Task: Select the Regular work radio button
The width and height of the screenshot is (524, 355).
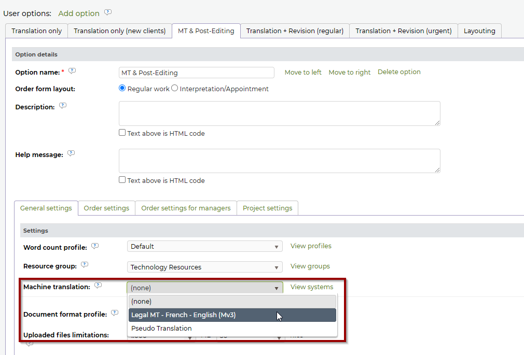Action: coord(122,89)
